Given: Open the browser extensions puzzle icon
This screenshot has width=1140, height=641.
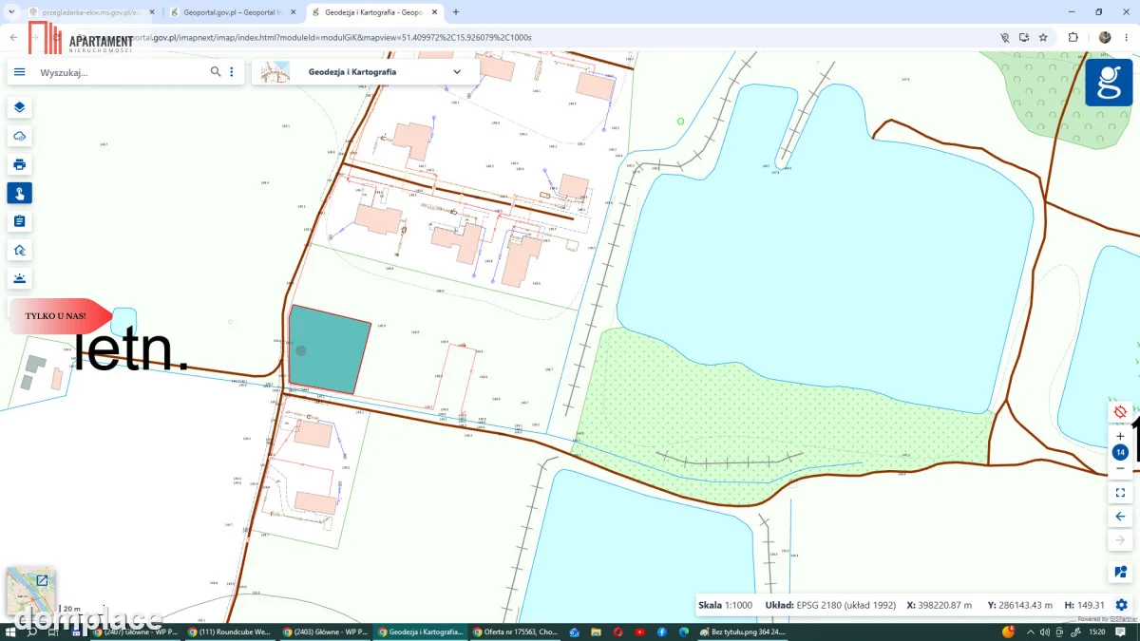Looking at the screenshot, I should click(1073, 37).
